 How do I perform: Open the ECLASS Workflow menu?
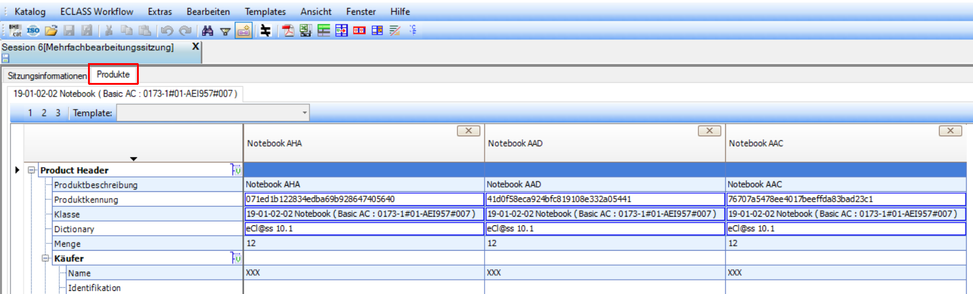[97, 12]
